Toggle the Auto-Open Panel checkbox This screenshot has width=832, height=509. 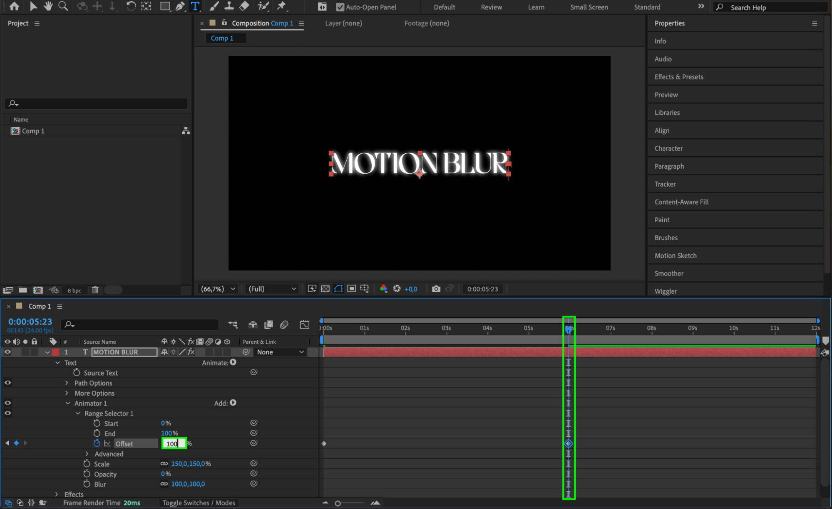pos(340,7)
